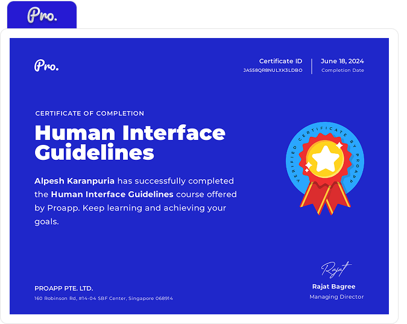
Task: Click the '160 Robinson Rd' Singapore address
Action: (104, 298)
